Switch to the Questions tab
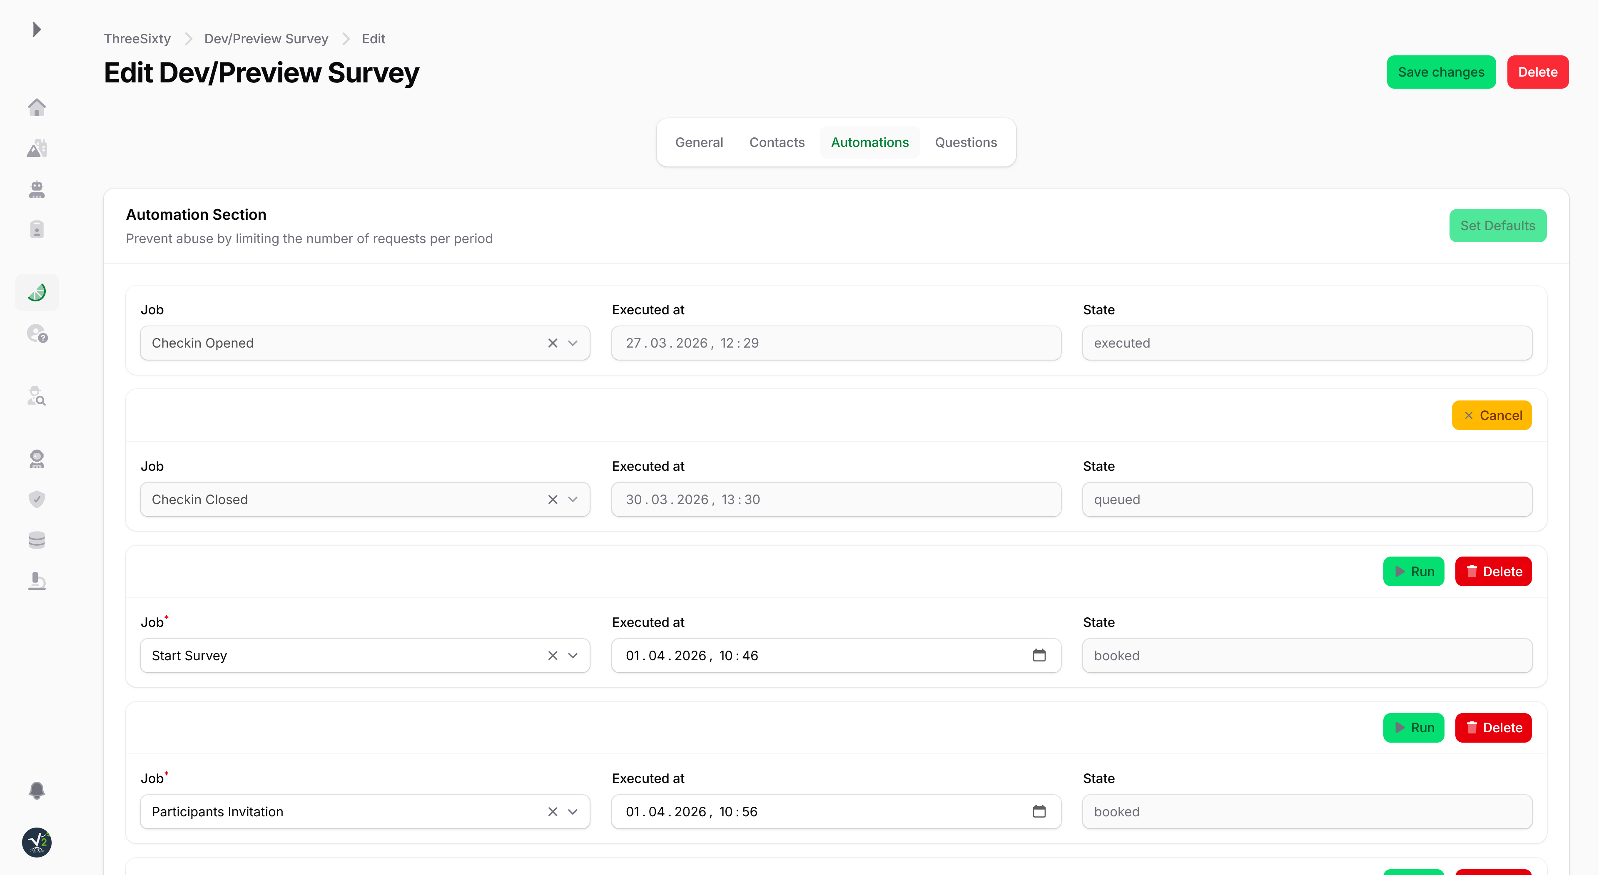This screenshot has width=1599, height=875. click(x=966, y=142)
